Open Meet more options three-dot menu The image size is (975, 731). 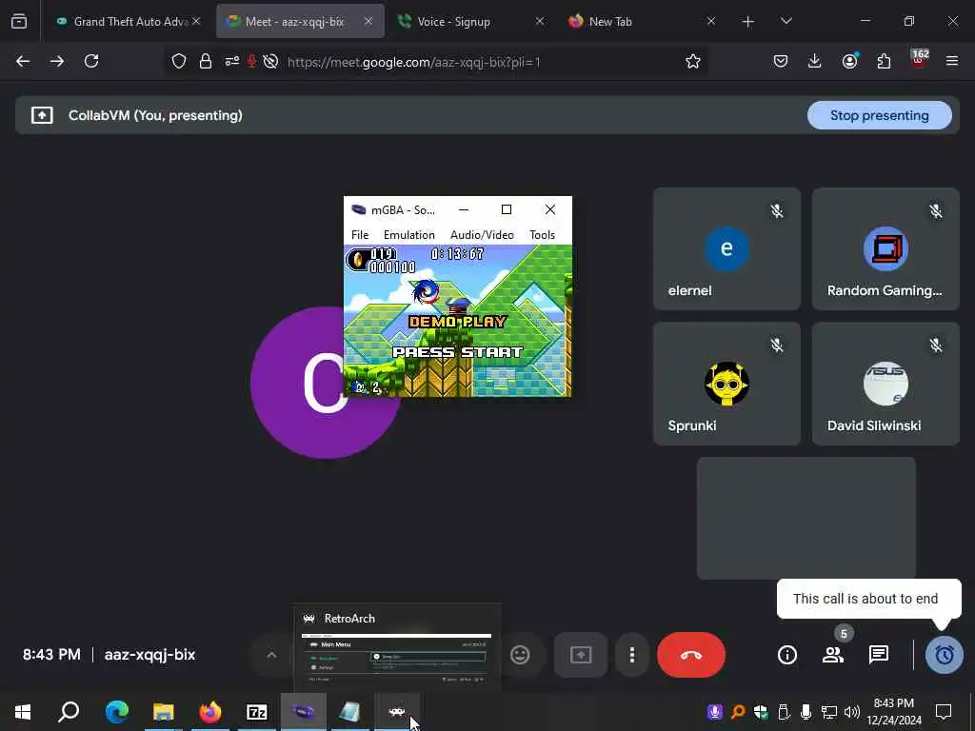[x=632, y=655]
